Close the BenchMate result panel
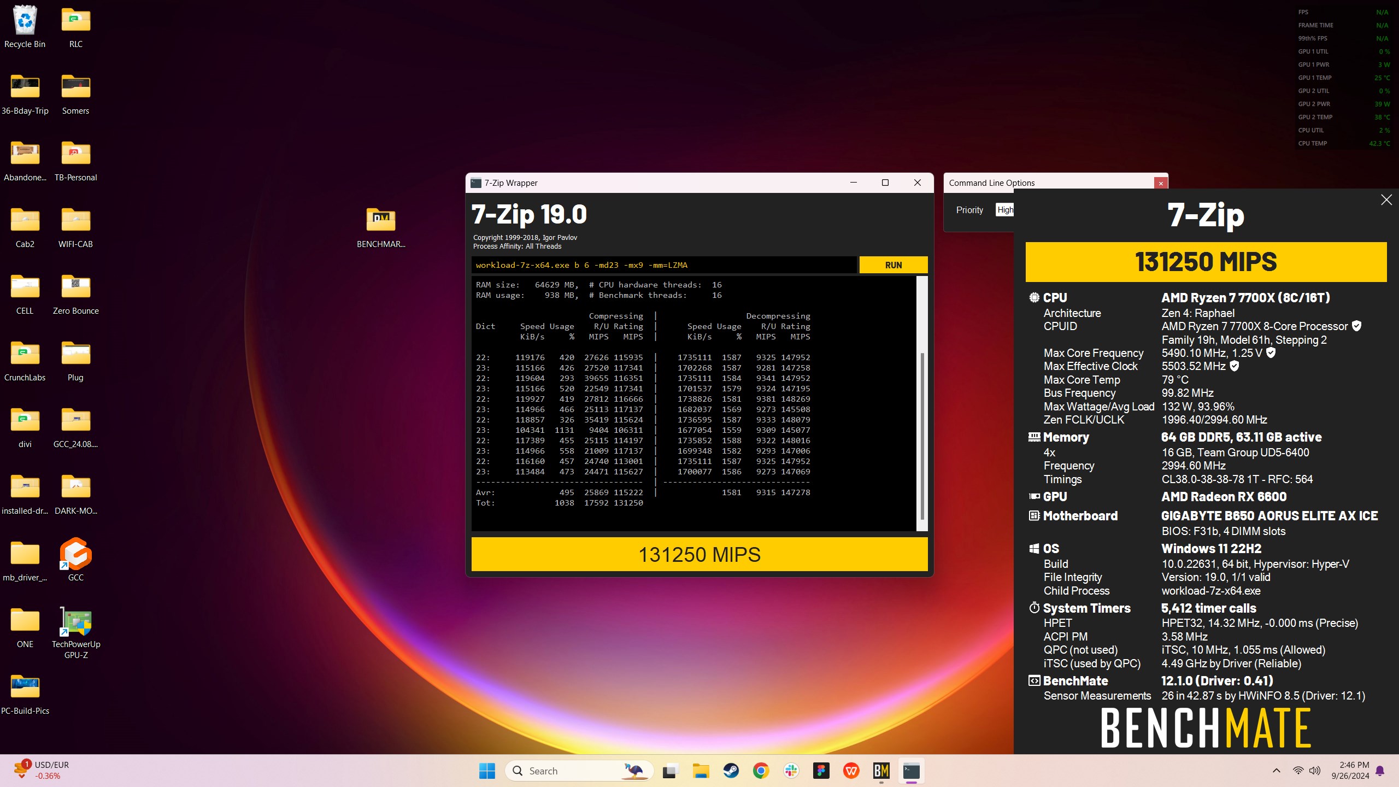The height and width of the screenshot is (787, 1399). click(x=1386, y=200)
